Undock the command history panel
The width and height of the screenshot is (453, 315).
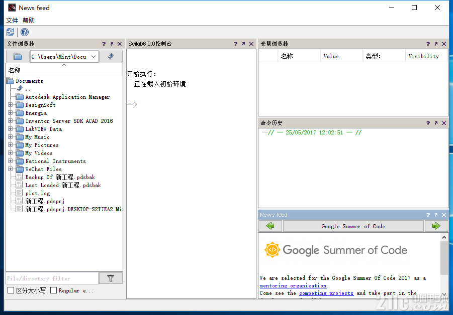436,123
